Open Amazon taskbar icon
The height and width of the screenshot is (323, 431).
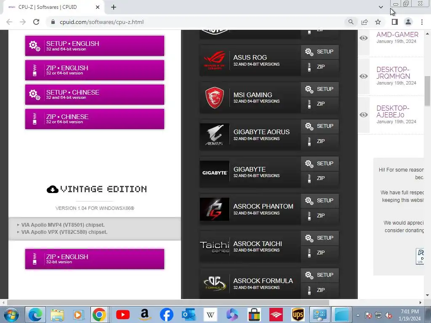pos(145,315)
